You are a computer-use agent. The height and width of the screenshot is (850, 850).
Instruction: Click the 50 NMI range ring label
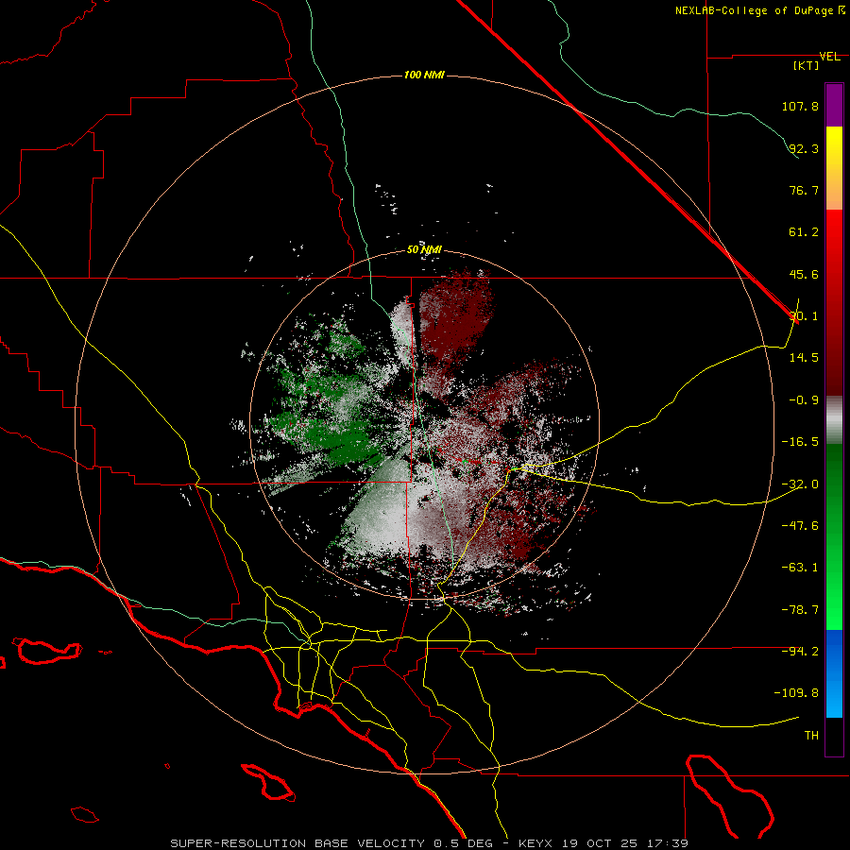424,249
